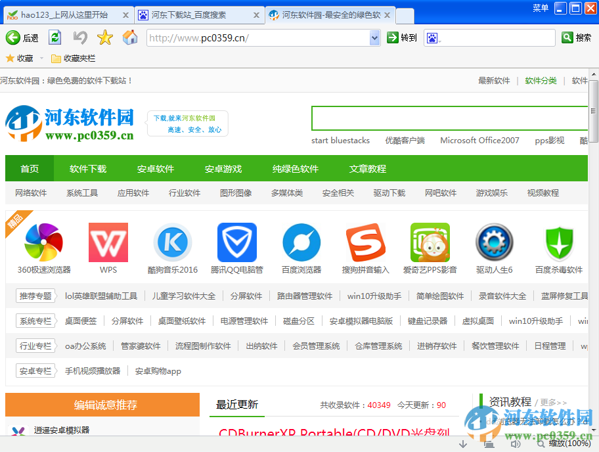The image size is (599, 452).
Task: Click the yellow star favorites icon
Action: pyautogui.click(x=104, y=37)
